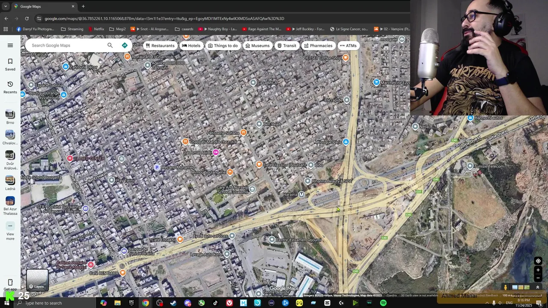The width and height of the screenshot is (548, 308).
Task: Select the Transit category chip
Action: point(286,46)
